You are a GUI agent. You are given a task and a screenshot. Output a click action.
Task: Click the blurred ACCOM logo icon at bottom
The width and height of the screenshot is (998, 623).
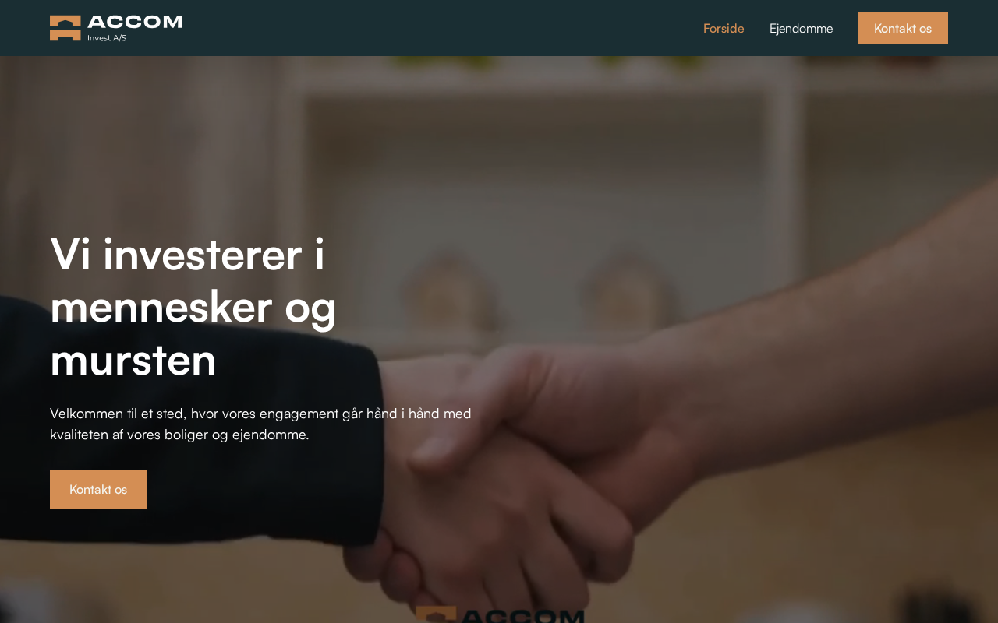(x=436, y=614)
